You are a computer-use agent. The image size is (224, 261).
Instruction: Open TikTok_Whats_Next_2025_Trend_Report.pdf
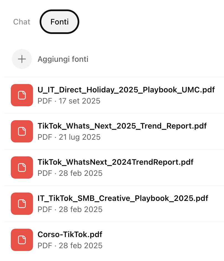point(122,126)
